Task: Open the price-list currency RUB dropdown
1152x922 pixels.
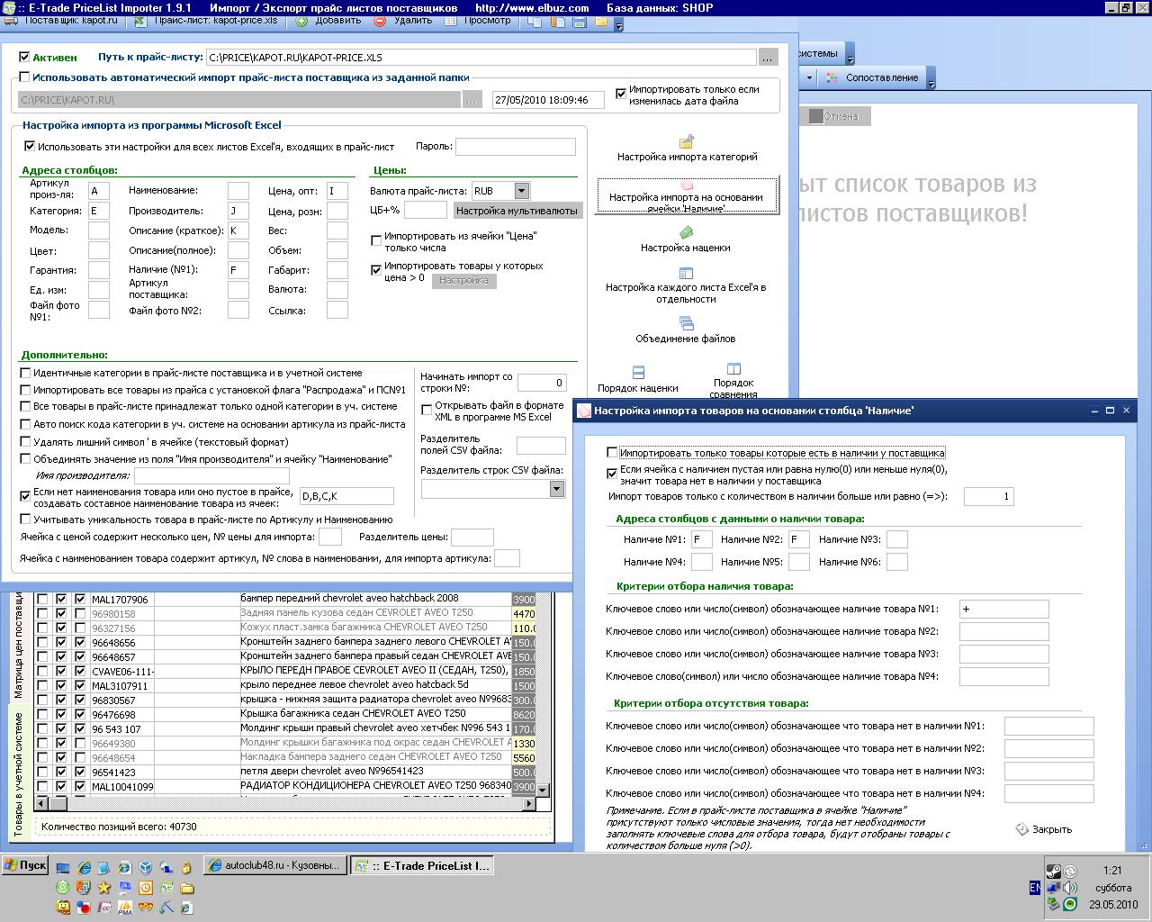Action: coord(521,191)
